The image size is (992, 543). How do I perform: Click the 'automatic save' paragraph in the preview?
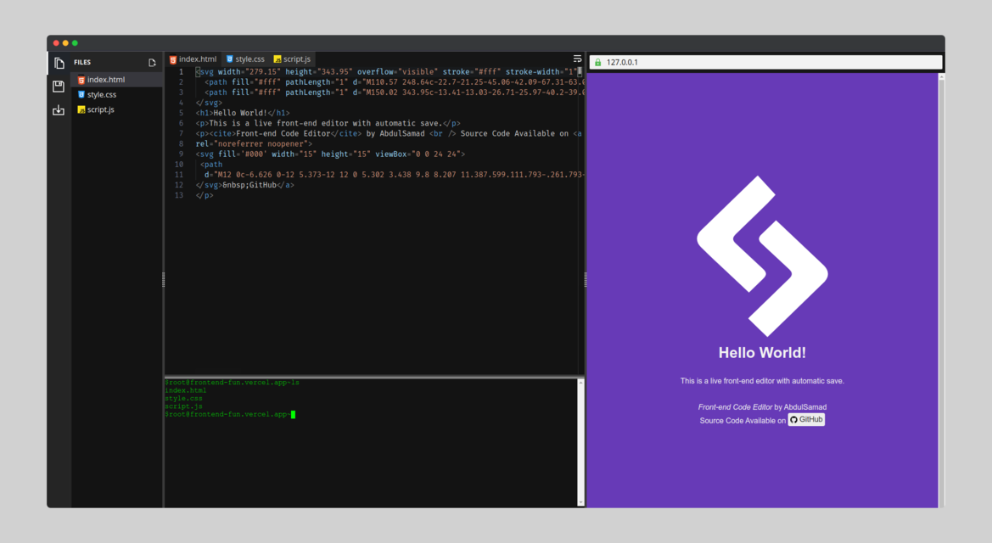pyautogui.click(x=762, y=381)
